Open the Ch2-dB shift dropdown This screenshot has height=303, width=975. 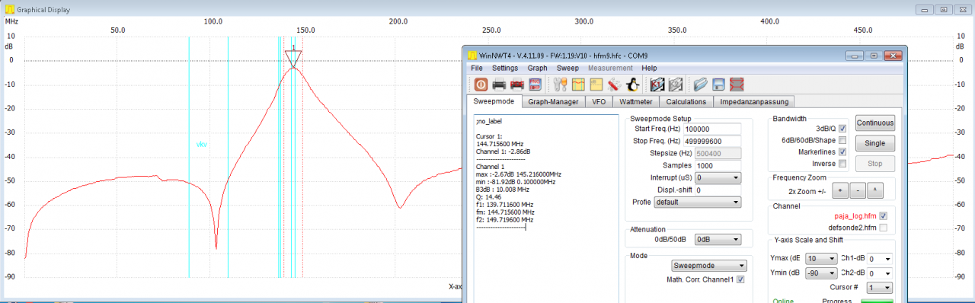(x=879, y=273)
